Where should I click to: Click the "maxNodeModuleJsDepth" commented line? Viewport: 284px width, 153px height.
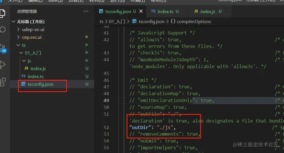tap(169, 60)
